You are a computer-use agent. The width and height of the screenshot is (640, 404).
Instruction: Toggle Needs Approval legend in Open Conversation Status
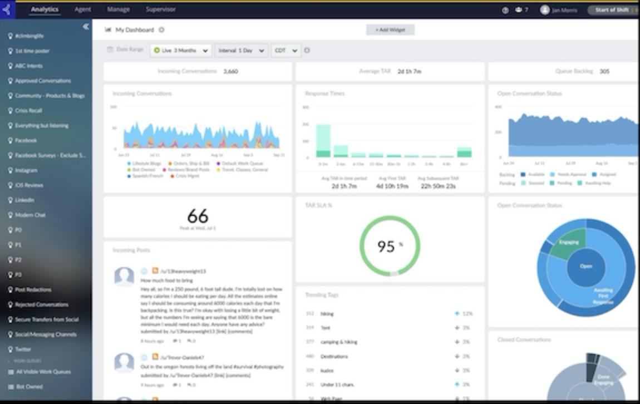click(568, 174)
